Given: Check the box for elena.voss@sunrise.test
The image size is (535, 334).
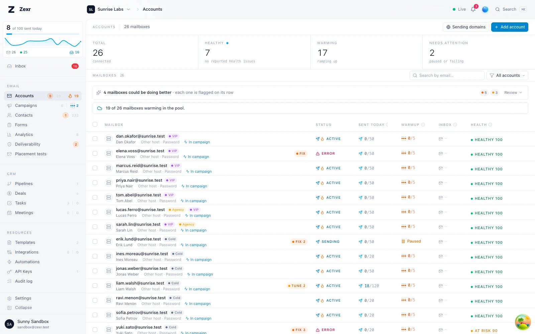Looking at the screenshot, I should click(95, 153).
